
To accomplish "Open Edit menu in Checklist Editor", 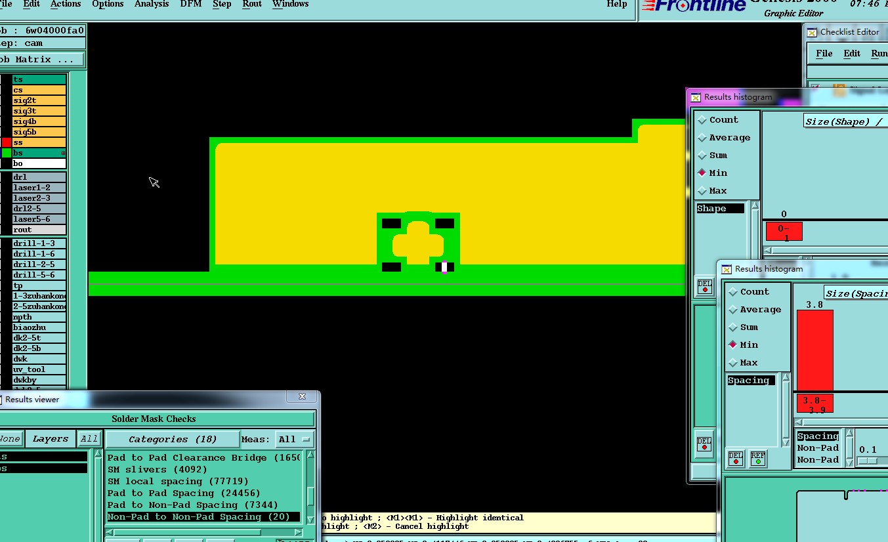I will tap(852, 54).
